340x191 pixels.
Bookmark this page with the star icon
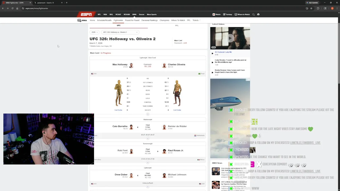pos(311,8)
